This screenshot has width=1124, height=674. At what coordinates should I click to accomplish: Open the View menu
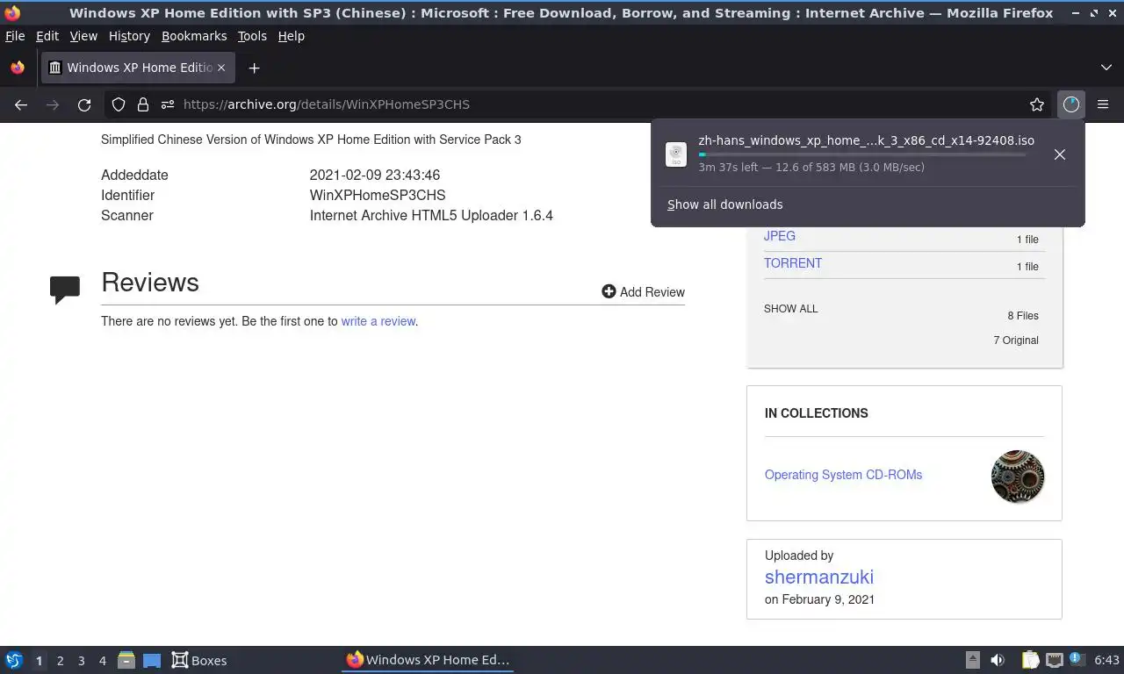[x=83, y=36]
